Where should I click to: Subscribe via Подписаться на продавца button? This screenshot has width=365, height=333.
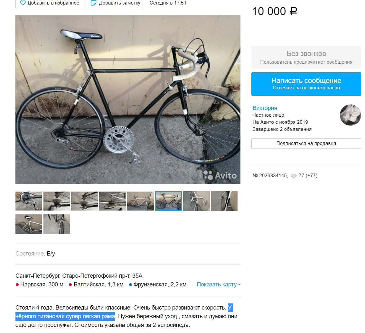click(306, 143)
